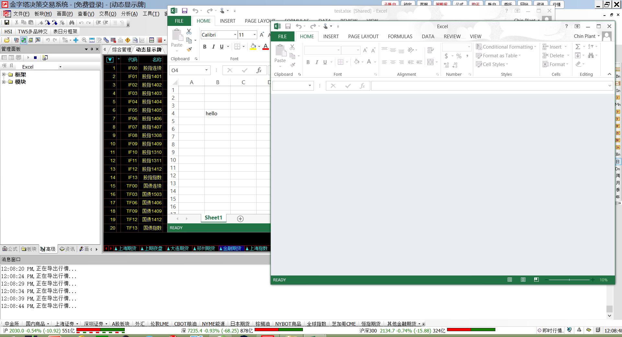Toggle Bold in the front Excel window
This screenshot has height=337, width=622.
[308, 62]
